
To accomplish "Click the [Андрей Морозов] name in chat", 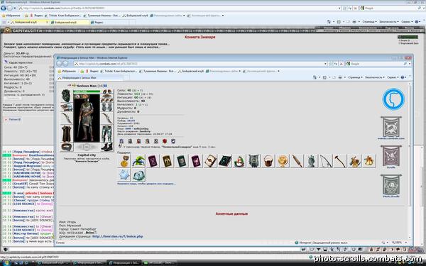I will 27,165.
